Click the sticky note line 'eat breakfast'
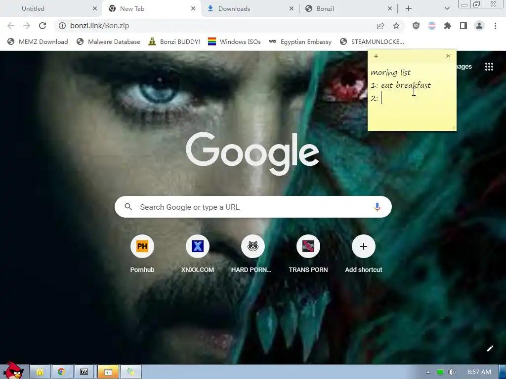This screenshot has width=506, height=379. tap(406, 85)
